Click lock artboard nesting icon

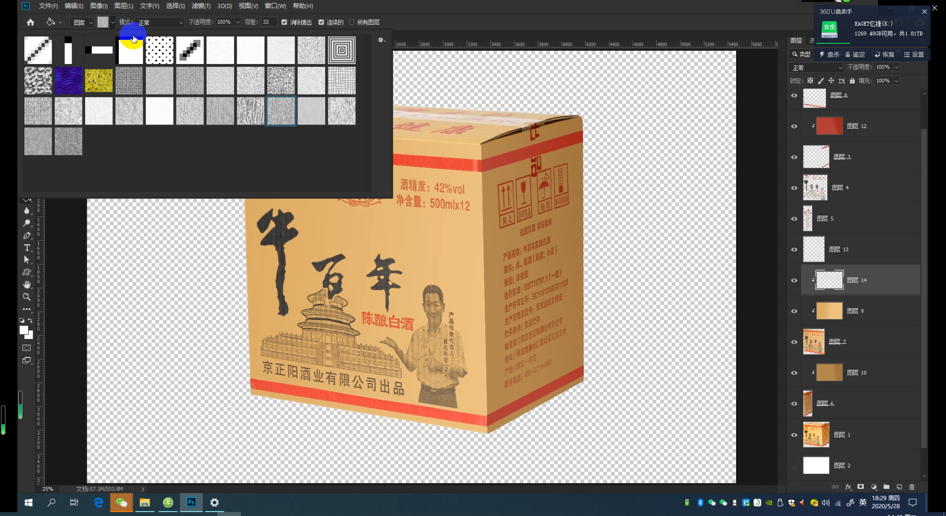tap(842, 81)
